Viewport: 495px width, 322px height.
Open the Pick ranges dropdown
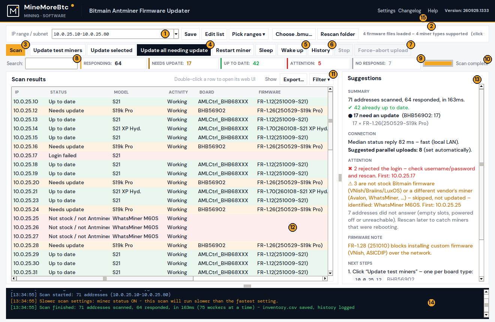(249, 34)
